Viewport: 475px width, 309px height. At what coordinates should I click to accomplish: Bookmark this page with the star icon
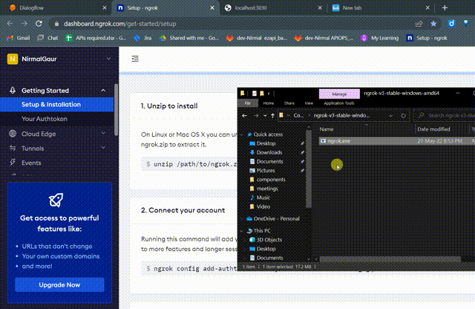(x=433, y=24)
